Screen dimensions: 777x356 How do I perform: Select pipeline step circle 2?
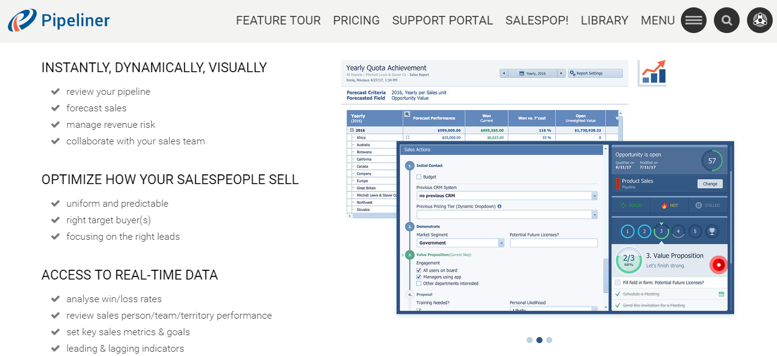point(644,231)
